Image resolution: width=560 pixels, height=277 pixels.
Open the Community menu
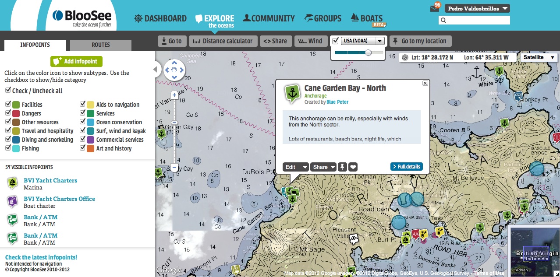coord(269,18)
